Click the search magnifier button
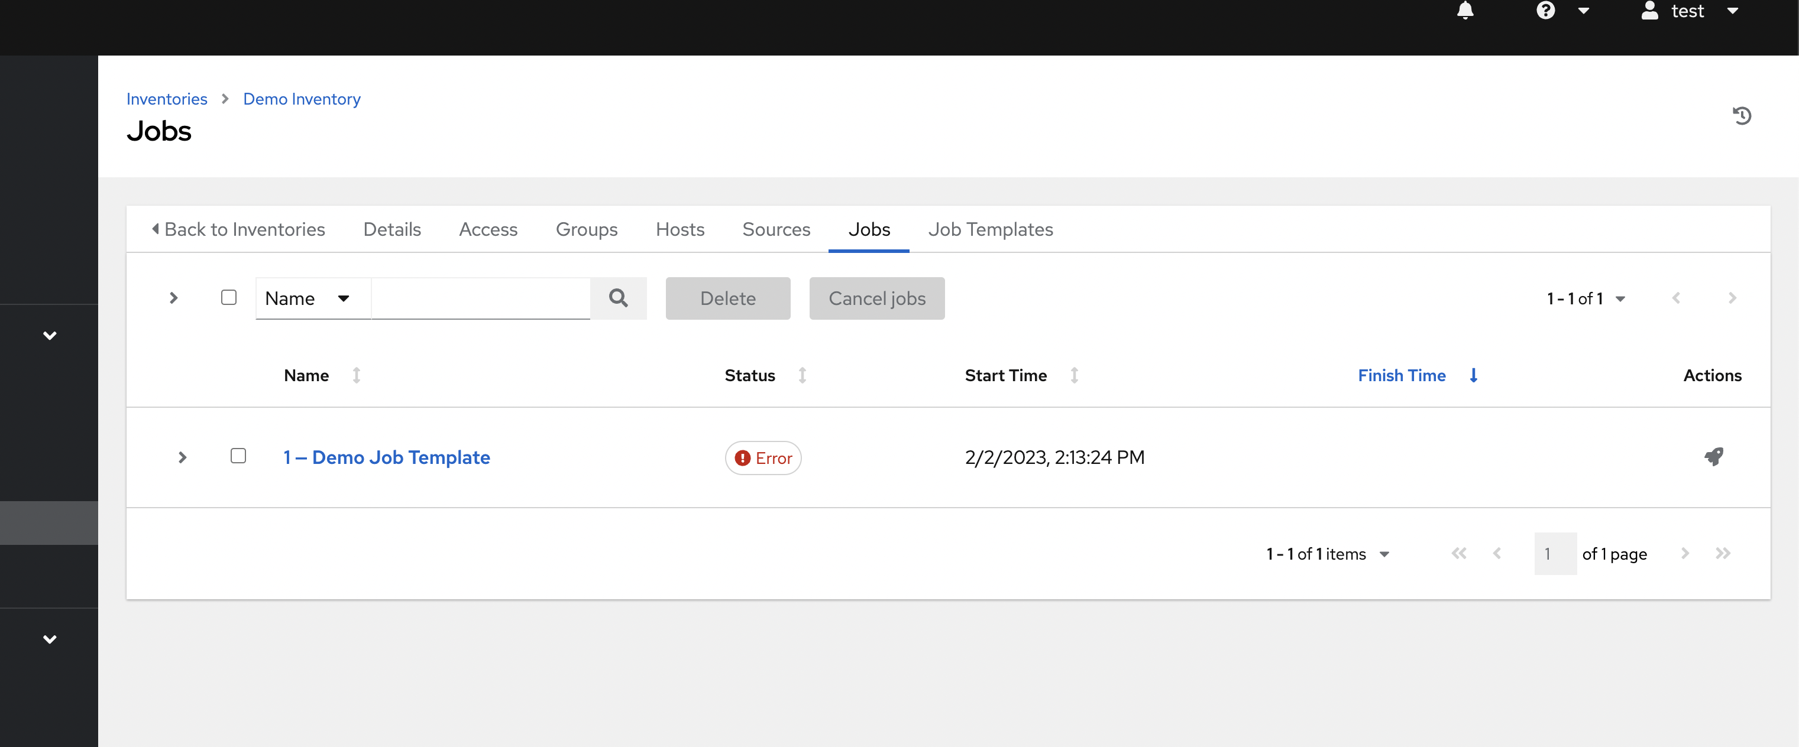Viewport: 1799px width, 747px height. pos(618,298)
